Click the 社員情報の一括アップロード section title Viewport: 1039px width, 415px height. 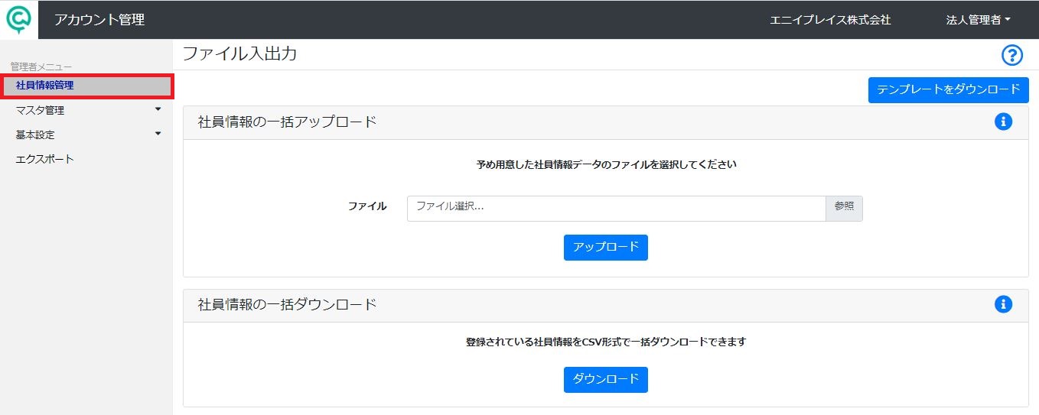click(x=288, y=122)
